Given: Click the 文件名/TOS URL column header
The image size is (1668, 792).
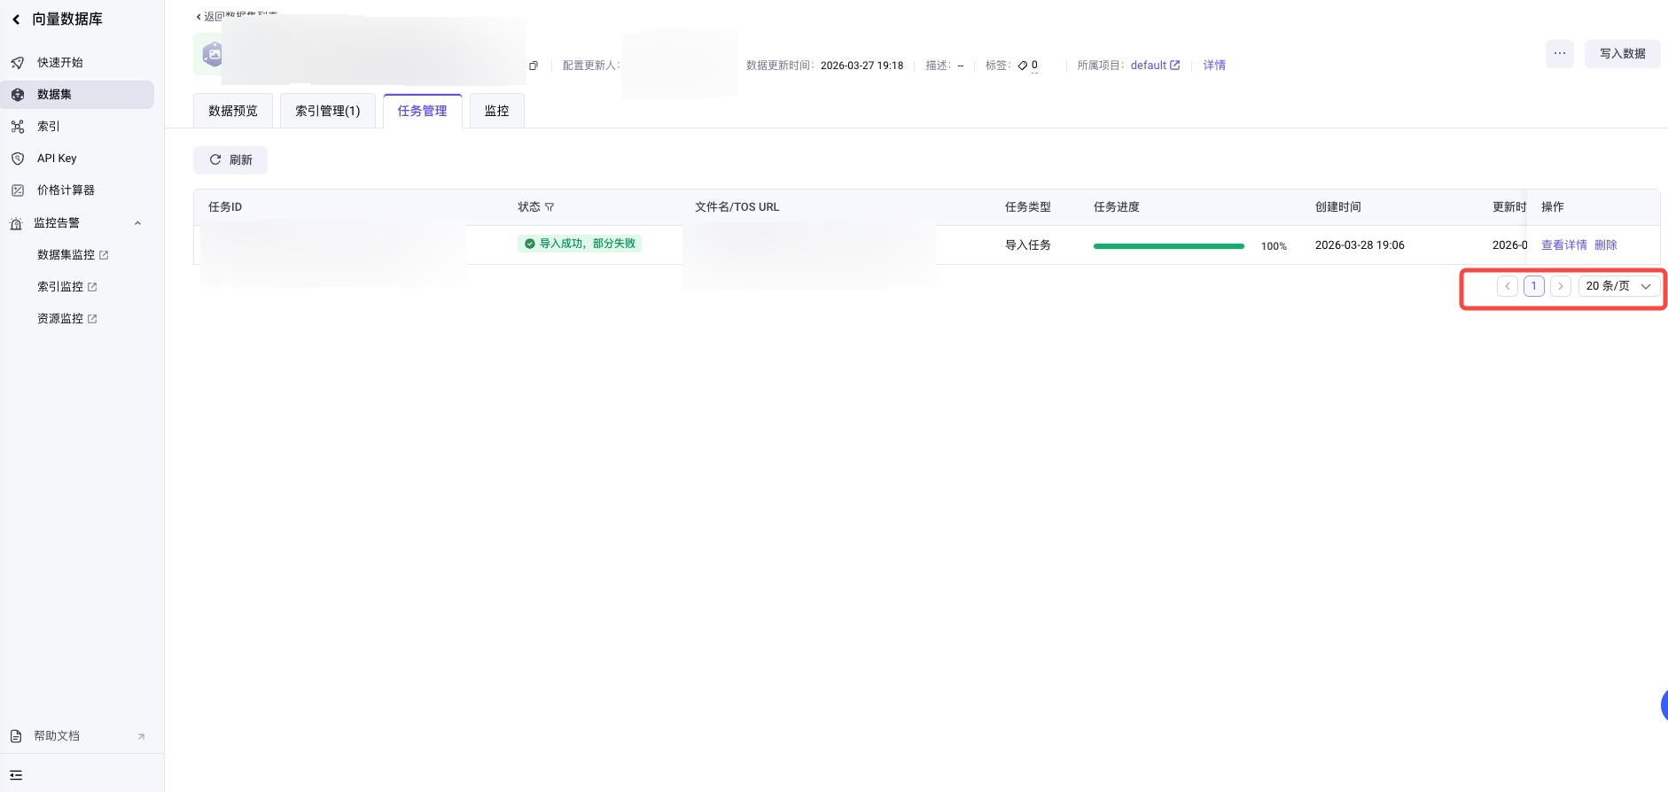Looking at the screenshot, I should coord(737,206).
